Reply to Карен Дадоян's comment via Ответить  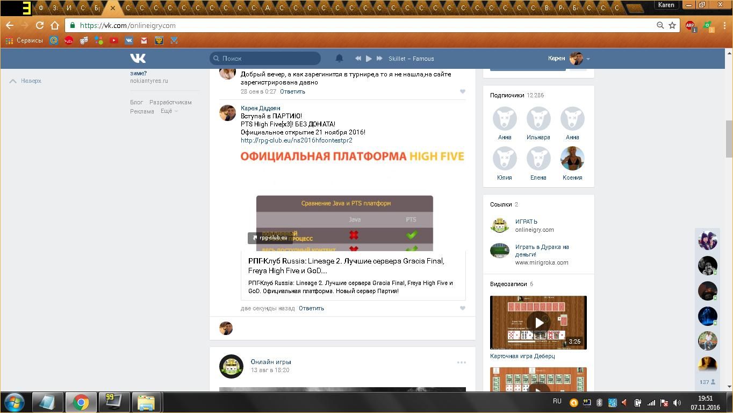(311, 308)
